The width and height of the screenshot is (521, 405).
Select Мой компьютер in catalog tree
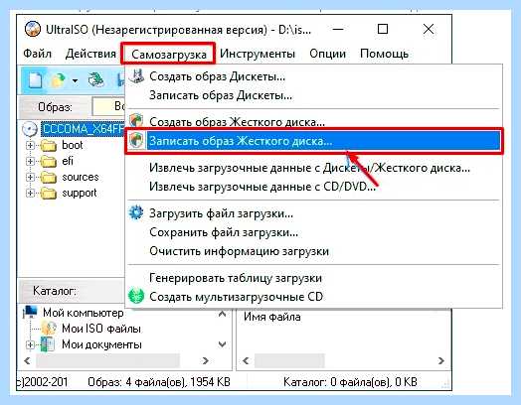point(84,313)
